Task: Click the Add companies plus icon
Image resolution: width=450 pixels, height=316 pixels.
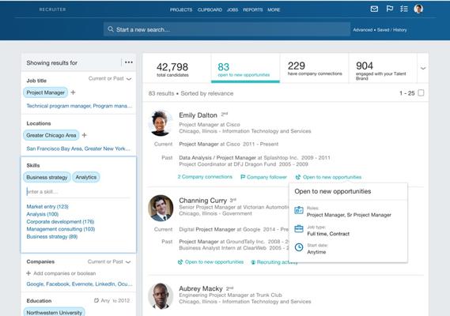Action: pyautogui.click(x=28, y=273)
